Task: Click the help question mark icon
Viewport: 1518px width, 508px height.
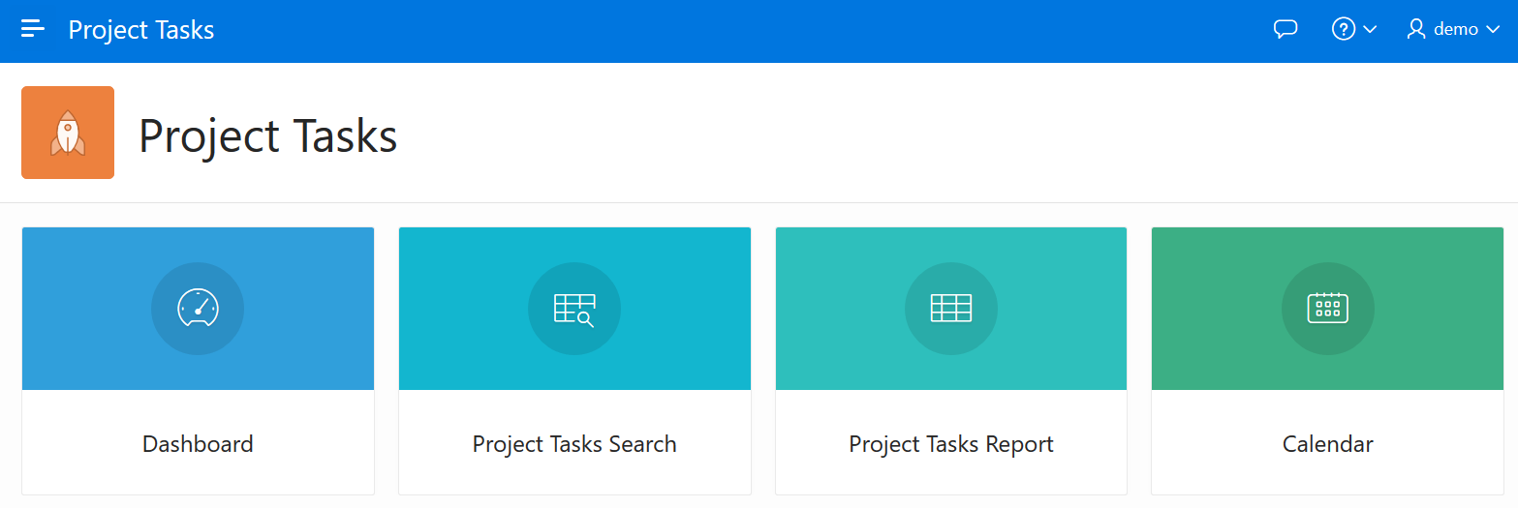Action: [x=1343, y=29]
